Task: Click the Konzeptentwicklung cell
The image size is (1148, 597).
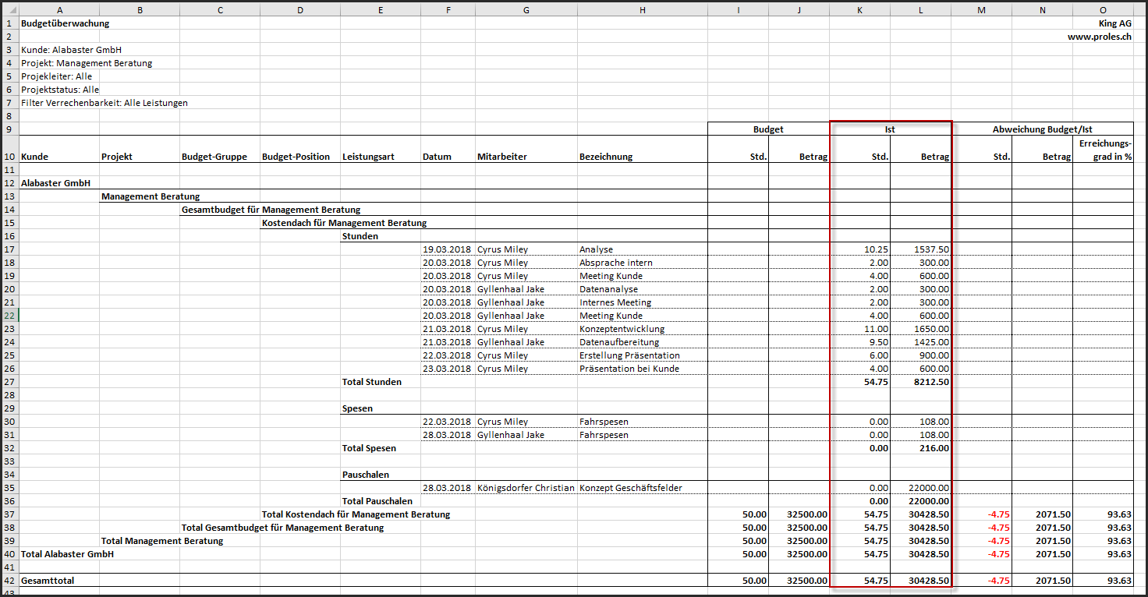Action: [x=622, y=329]
